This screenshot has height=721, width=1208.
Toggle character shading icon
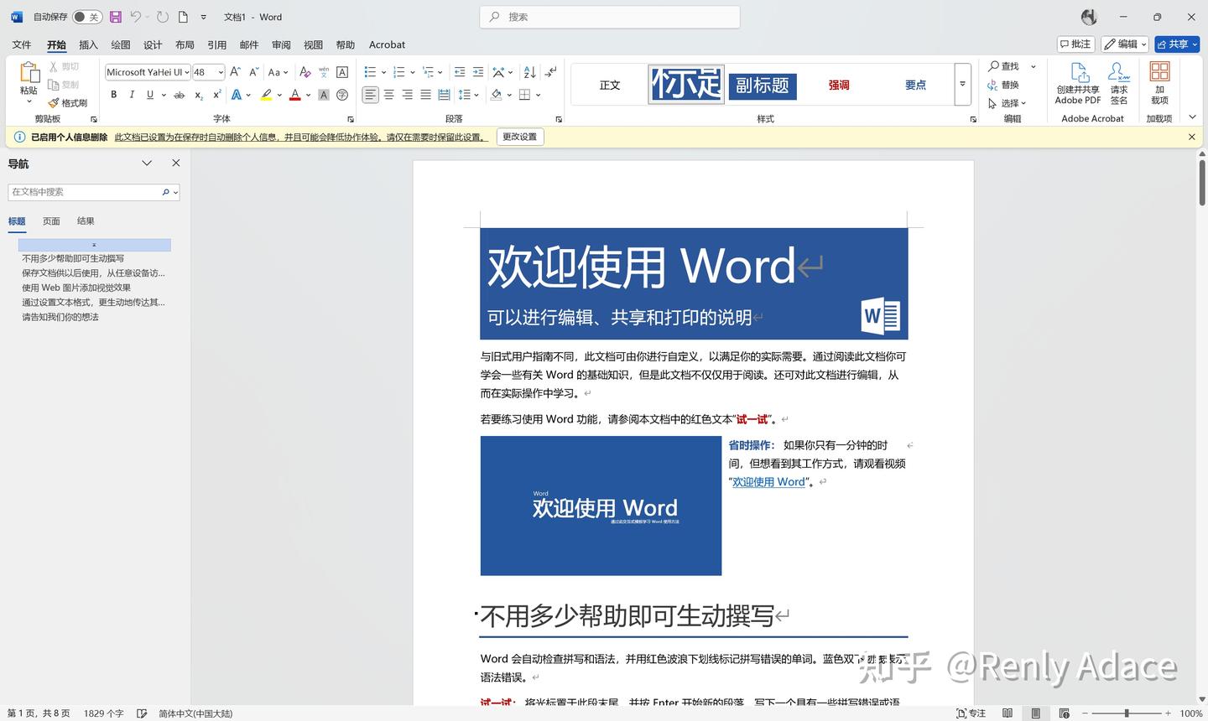pos(324,95)
